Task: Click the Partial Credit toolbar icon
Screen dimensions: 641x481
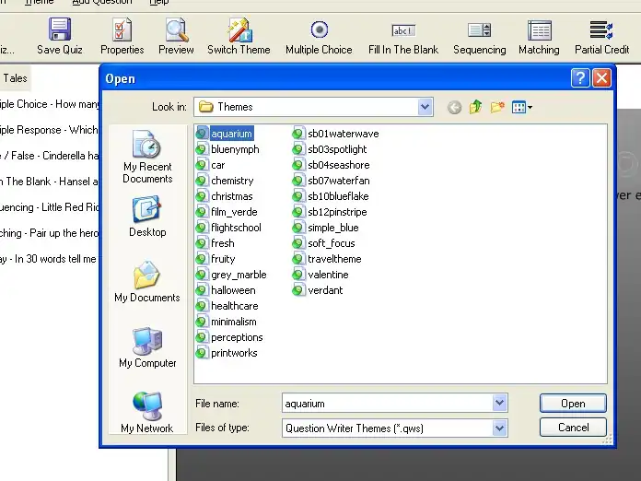Action: 601,36
